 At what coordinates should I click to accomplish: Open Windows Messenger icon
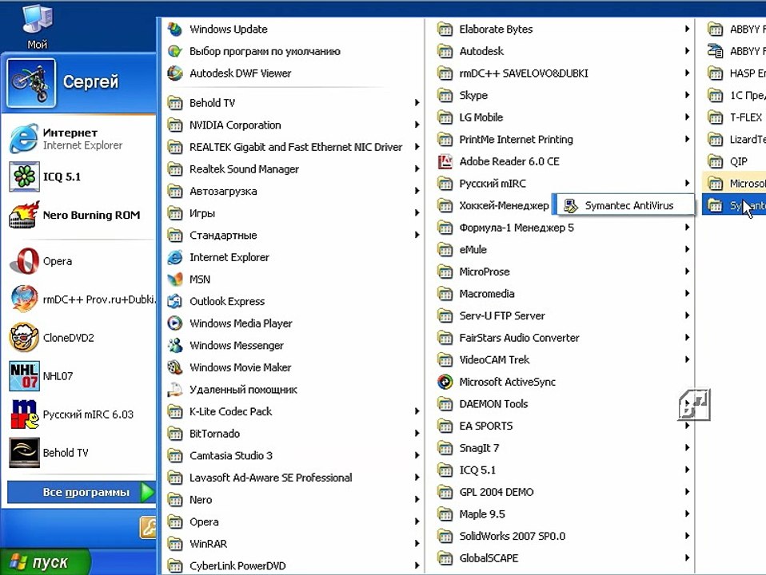pos(175,346)
